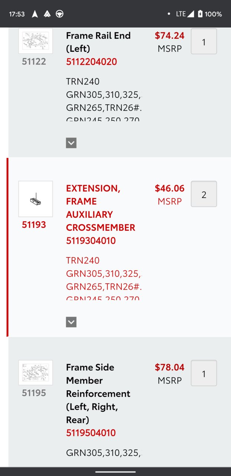Screen dimensions: 231x476
Task: Tap the 51193 extension part image thumbnail
Action: 36,199
